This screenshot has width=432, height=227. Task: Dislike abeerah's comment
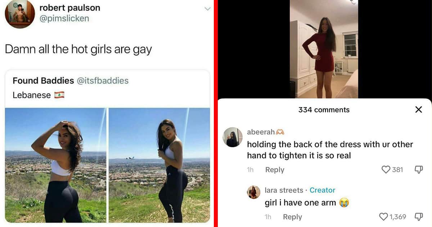pyautogui.click(x=419, y=170)
